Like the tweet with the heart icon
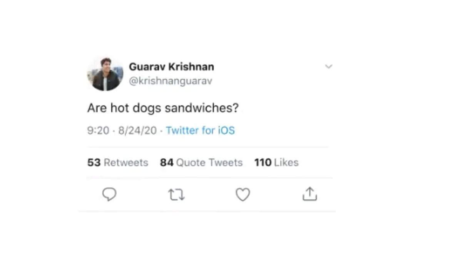Image resolution: width=462 pixels, height=260 pixels. 243,195
